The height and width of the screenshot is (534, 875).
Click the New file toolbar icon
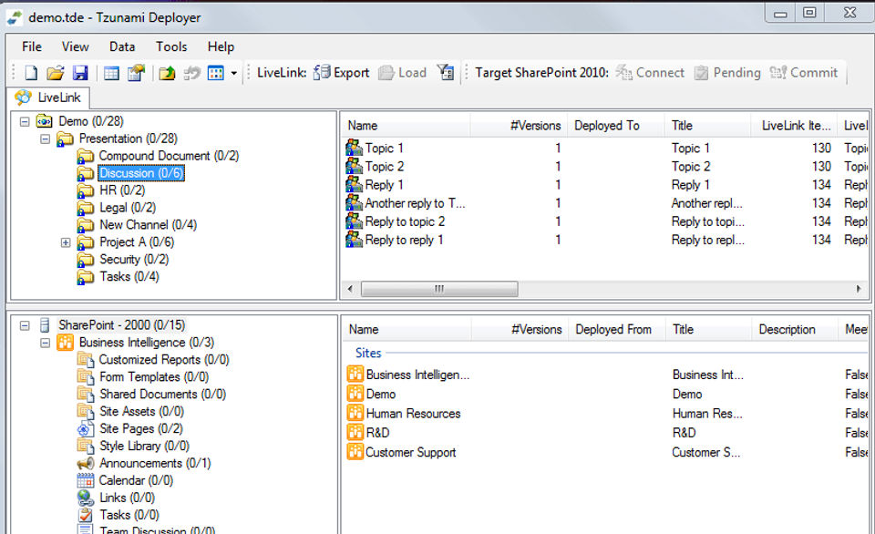(31, 73)
